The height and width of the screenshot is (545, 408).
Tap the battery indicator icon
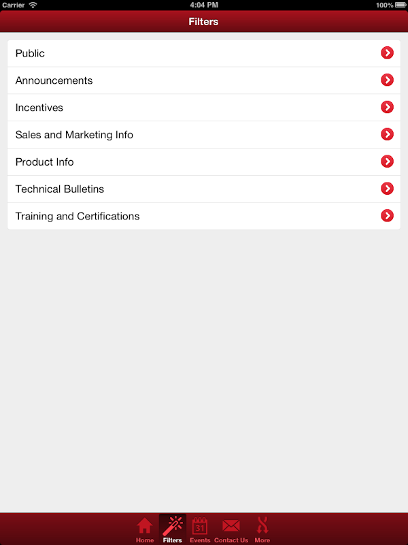402,5
